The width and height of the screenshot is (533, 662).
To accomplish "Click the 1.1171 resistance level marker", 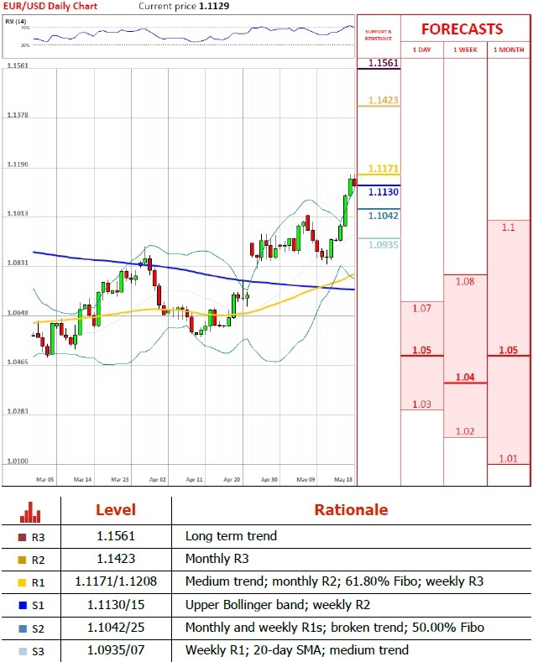I will [383, 169].
